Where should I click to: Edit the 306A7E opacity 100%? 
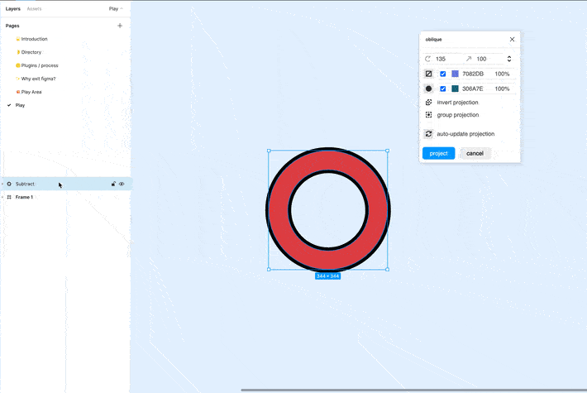pyautogui.click(x=502, y=89)
